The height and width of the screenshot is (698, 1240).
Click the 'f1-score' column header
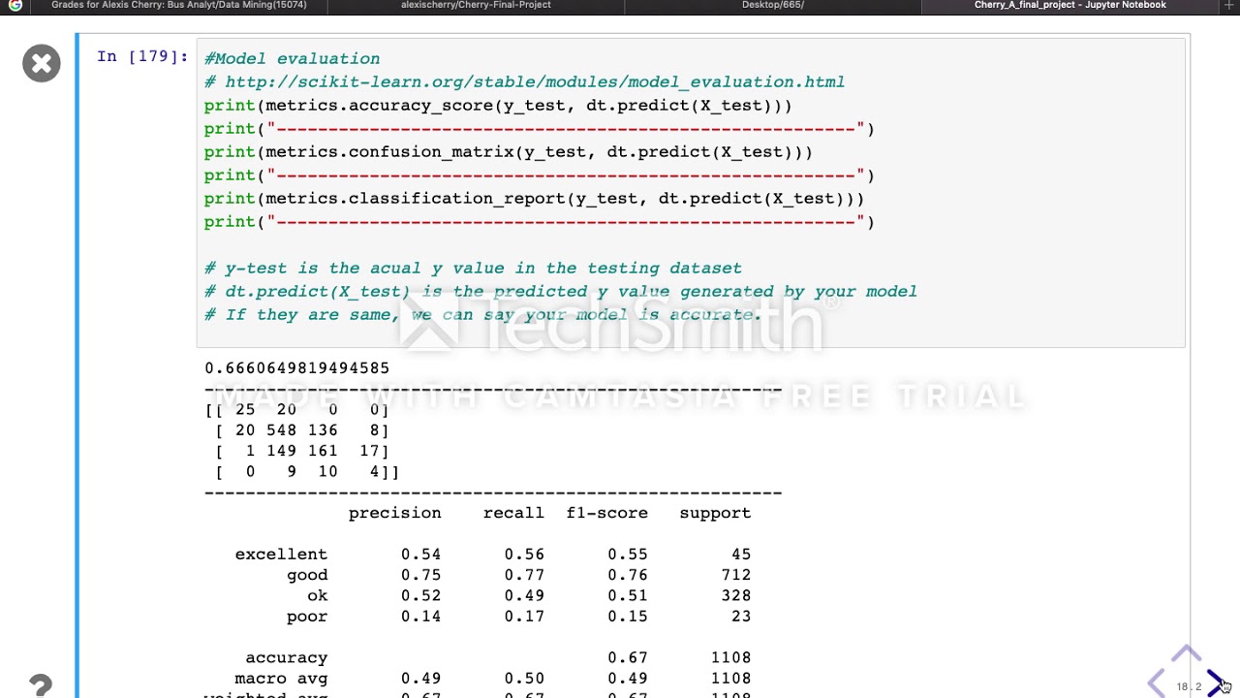click(606, 513)
